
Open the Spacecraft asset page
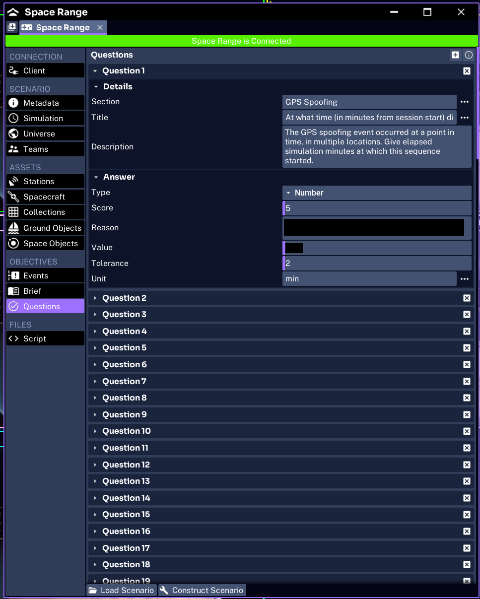coord(45,197)
